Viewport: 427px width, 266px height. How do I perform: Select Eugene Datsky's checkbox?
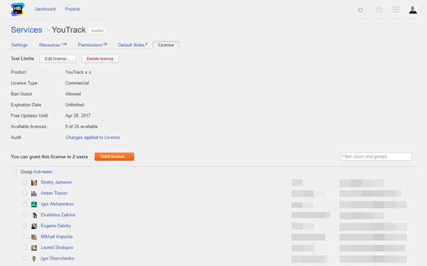click(24, 225)
